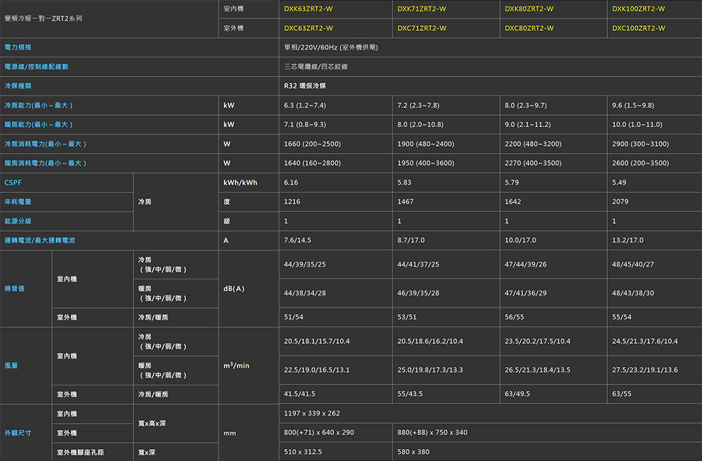Click outdoor model DXC80ZRT2-W

[529, 28]
